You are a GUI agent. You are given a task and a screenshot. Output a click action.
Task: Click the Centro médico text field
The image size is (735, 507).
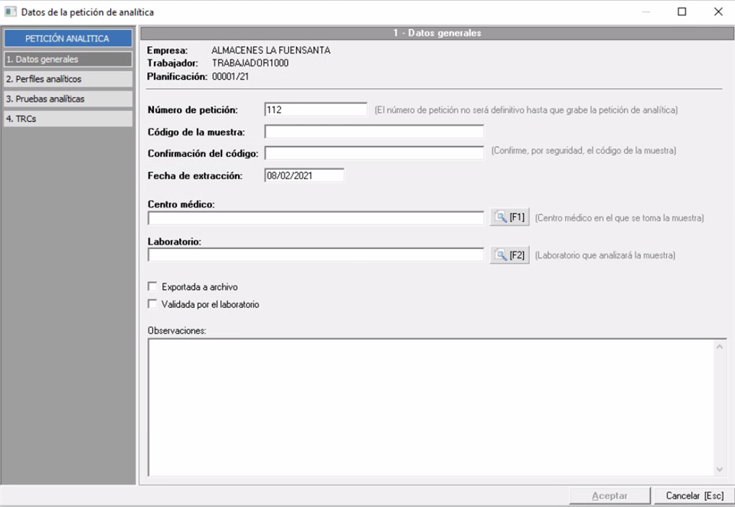tap(315, 218)
